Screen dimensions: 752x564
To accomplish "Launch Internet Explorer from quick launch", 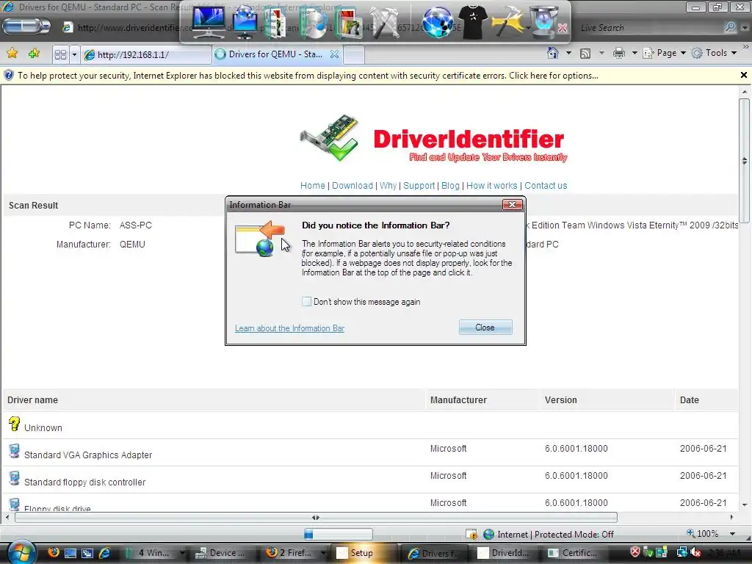I will (104, 553).
